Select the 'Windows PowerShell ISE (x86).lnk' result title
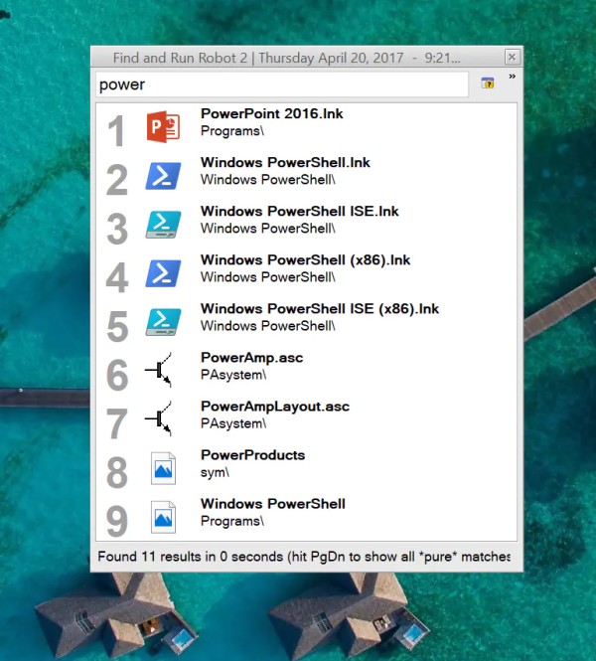596x661 pixels. 320,308
